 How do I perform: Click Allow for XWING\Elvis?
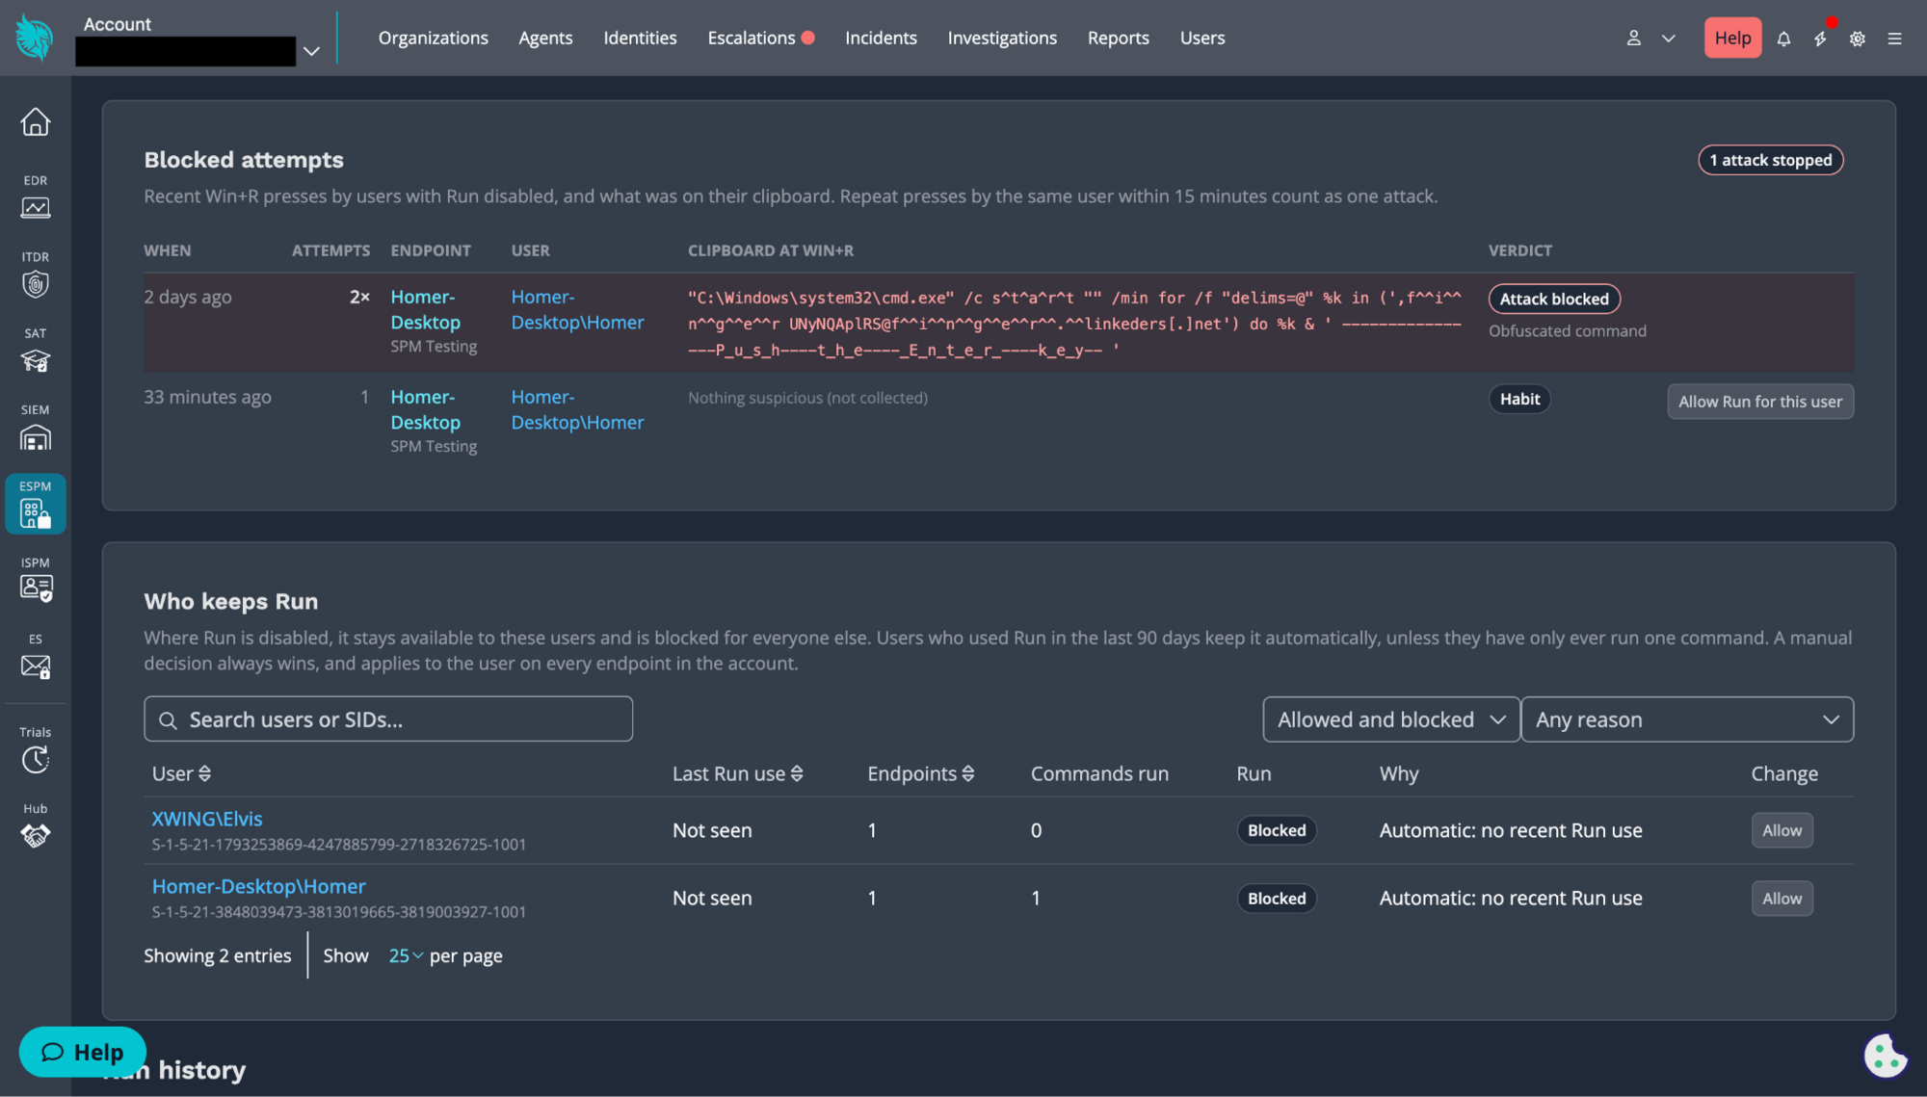(1782, 830)
